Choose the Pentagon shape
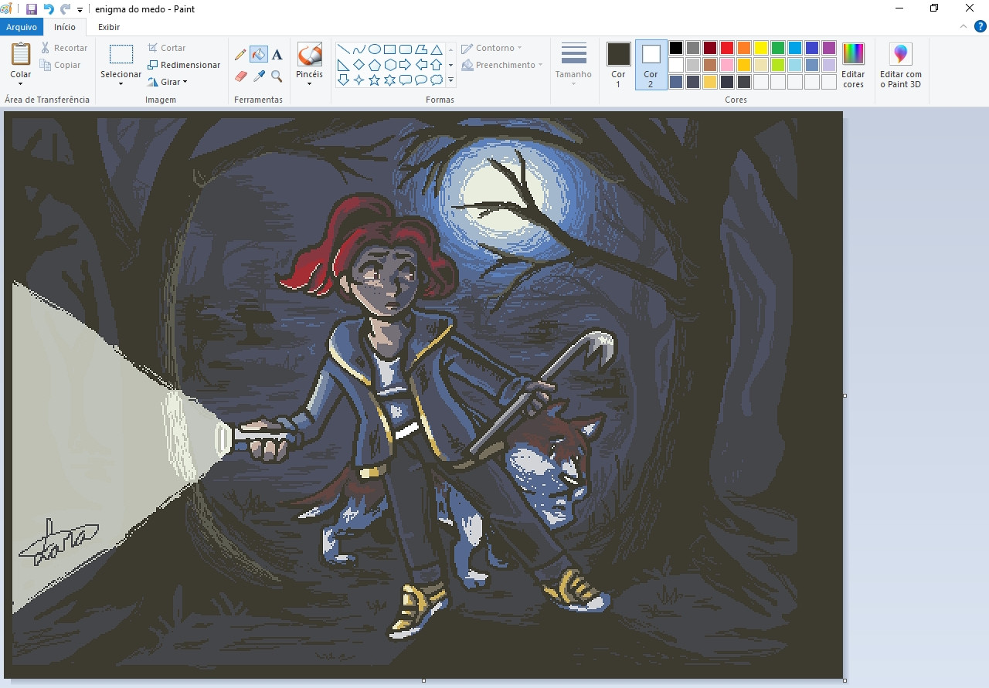The image size is (989, 688). [x=375, y=65]
